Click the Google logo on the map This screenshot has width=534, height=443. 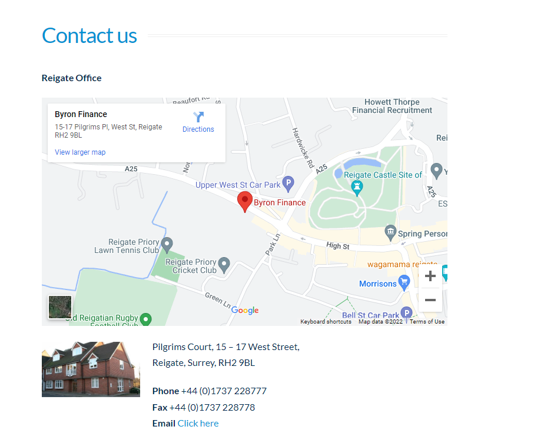click(x=245, y=310)
